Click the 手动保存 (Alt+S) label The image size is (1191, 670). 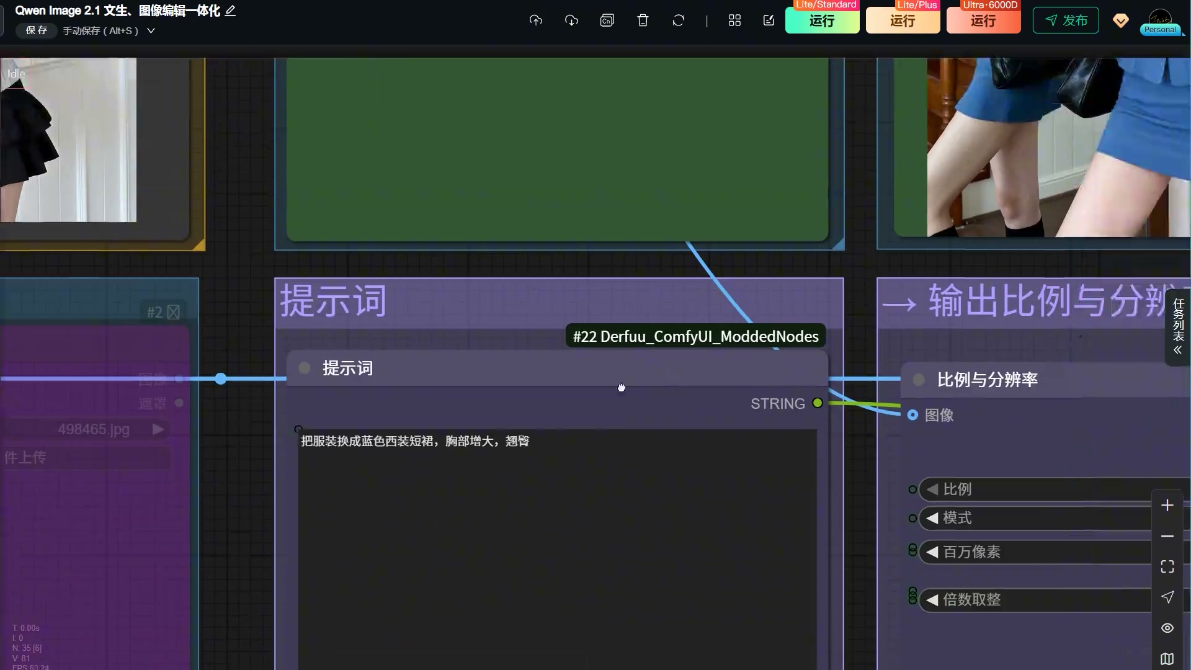(x=100, y=30)
